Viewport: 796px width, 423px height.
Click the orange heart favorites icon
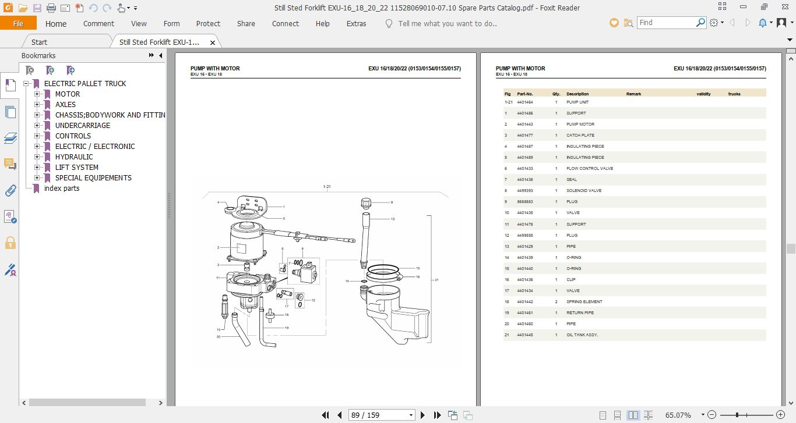pos(614,23)
